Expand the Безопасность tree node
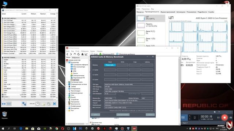This screenshot has width=234, height=131. tap(67, 104)
